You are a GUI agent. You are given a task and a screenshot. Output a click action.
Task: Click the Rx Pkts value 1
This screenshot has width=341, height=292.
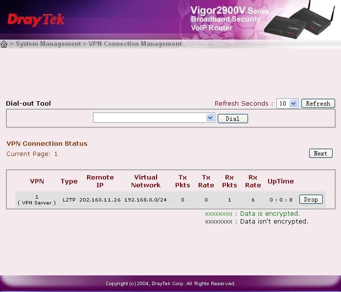click(229, 200)
